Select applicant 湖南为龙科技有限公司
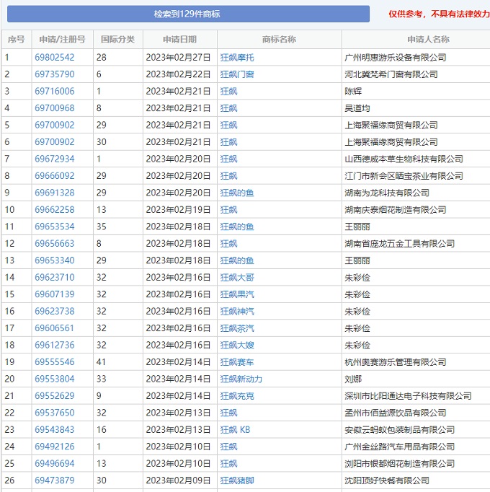490x492 pixels. pyautogui.click(x=387, y=193)
